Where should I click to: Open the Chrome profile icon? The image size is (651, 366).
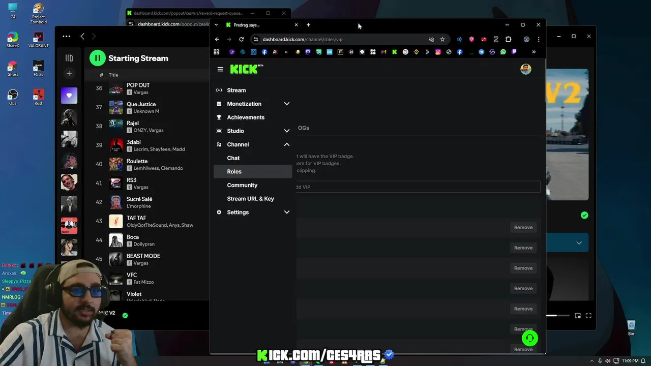click(x=526, y=39)
